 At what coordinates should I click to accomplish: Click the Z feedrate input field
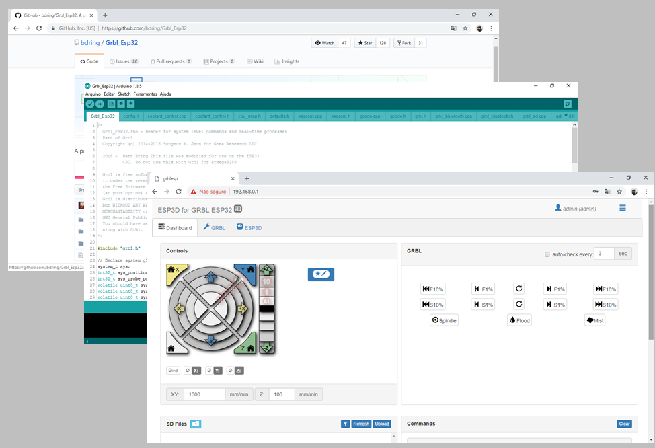coord(282,394)
